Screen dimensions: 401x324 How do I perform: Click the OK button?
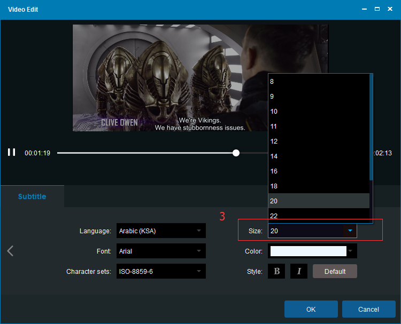[x=311, y=309]
